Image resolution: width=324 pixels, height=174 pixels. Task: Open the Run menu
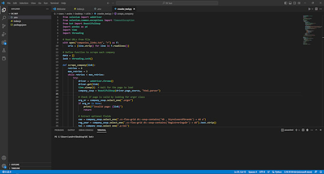click(46, 3)
